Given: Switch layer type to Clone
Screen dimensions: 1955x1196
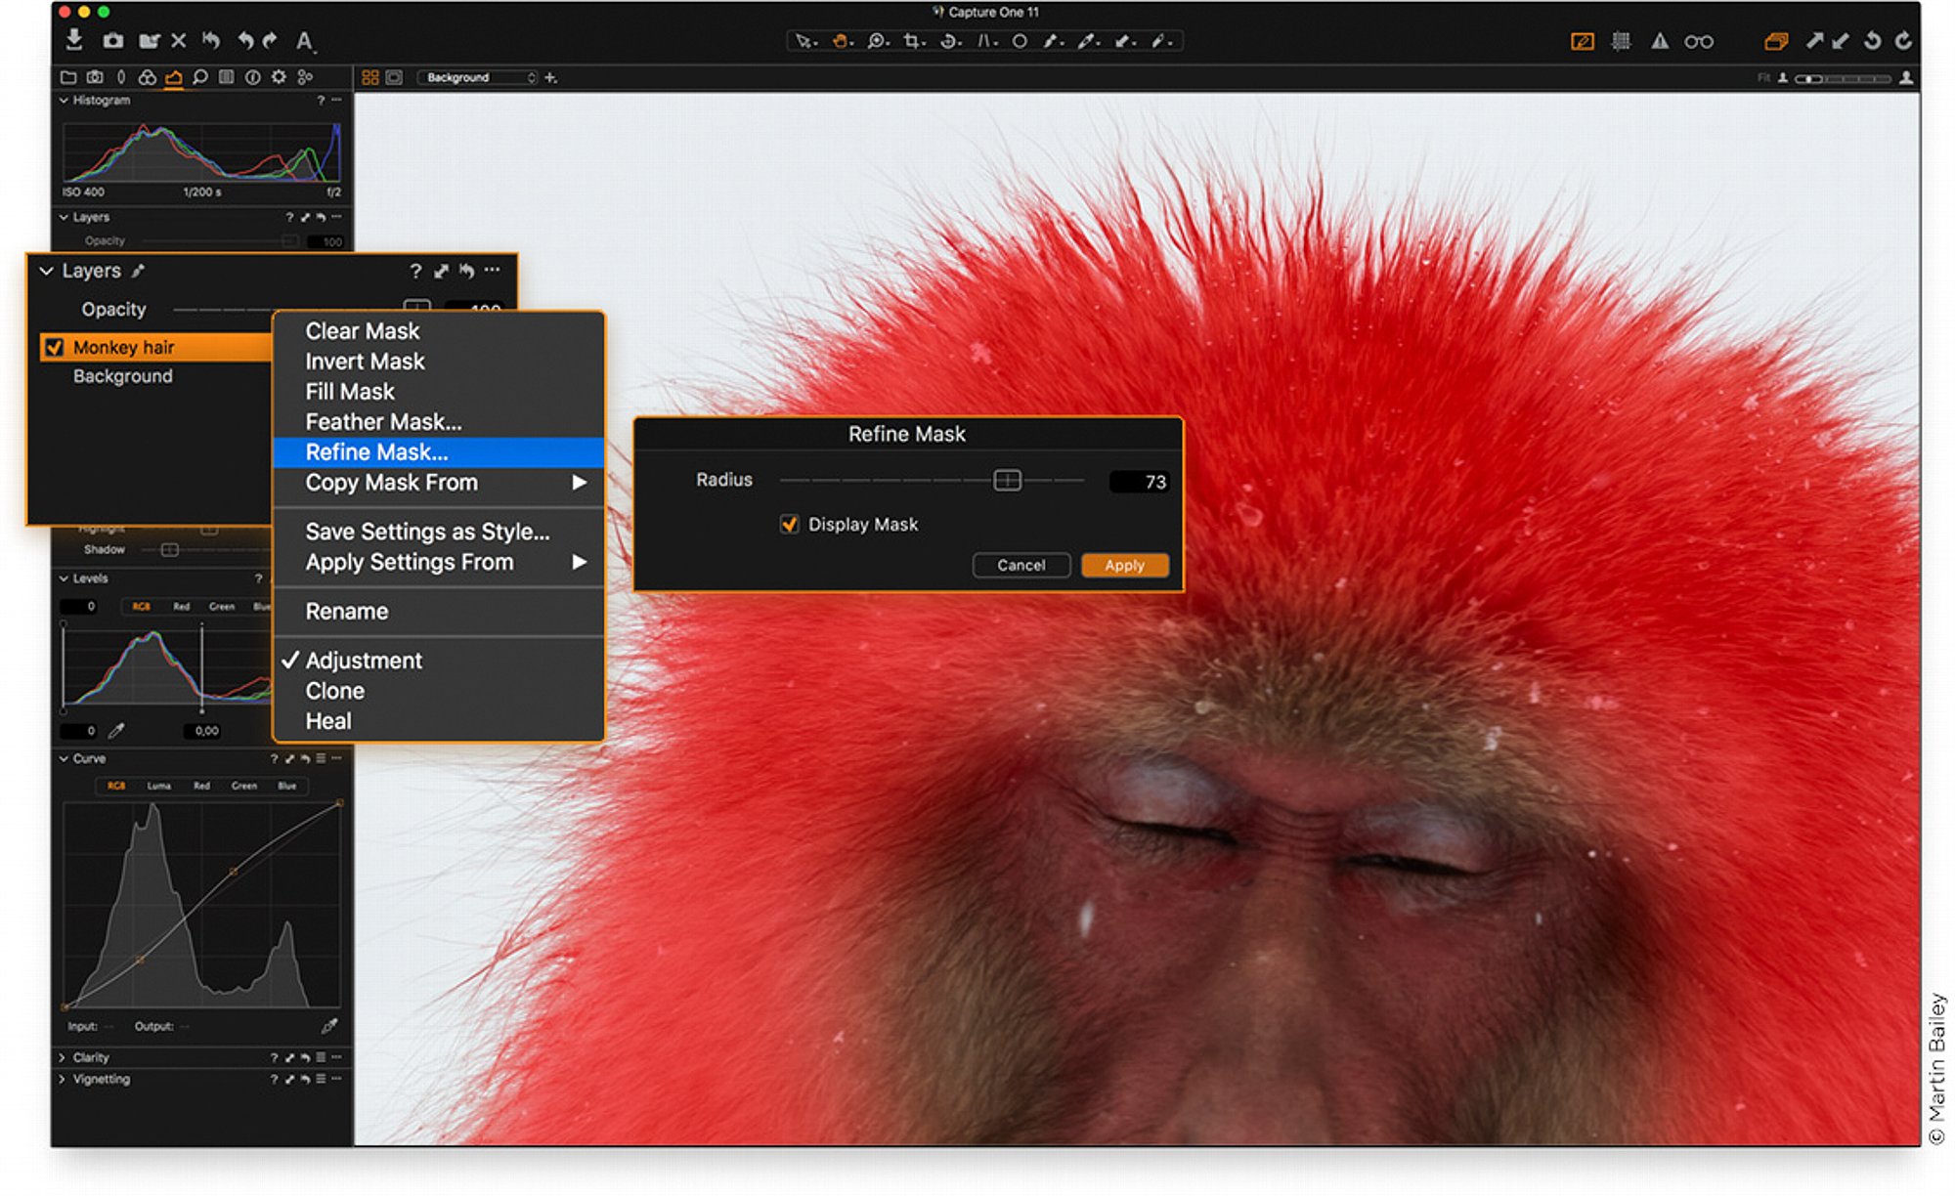Looking at the screenshot, I should (439, 691).
